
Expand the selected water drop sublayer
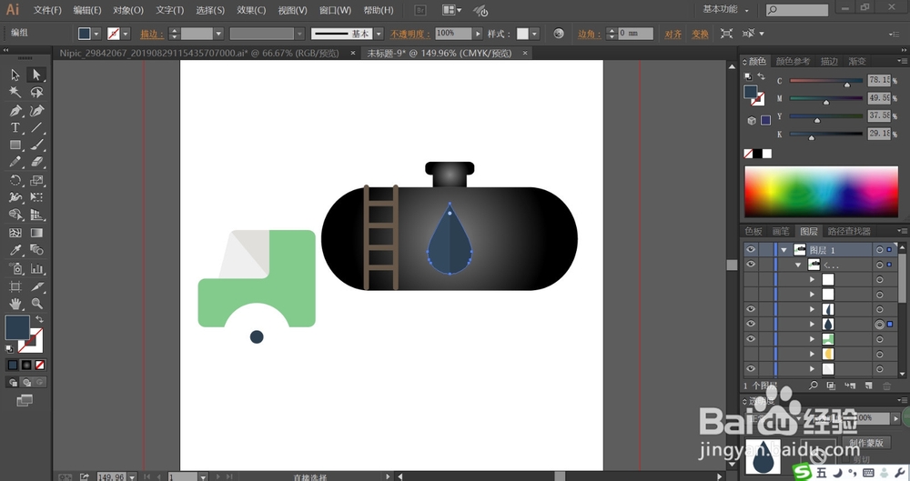813,325
